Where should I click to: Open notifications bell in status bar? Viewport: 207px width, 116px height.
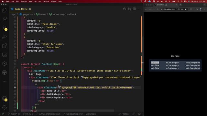(x=139, y=114)
